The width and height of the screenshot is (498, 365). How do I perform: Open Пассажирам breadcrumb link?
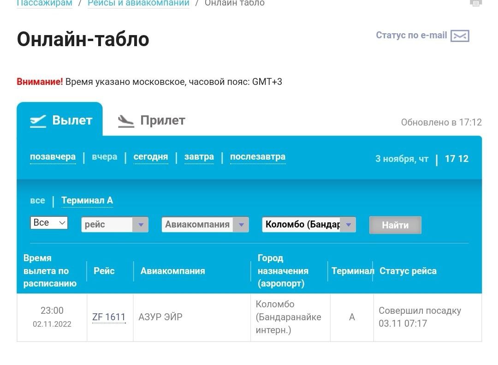[x=44, y=3]
